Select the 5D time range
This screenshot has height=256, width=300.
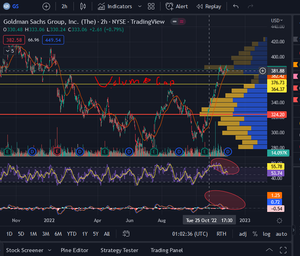pos(21,234)
